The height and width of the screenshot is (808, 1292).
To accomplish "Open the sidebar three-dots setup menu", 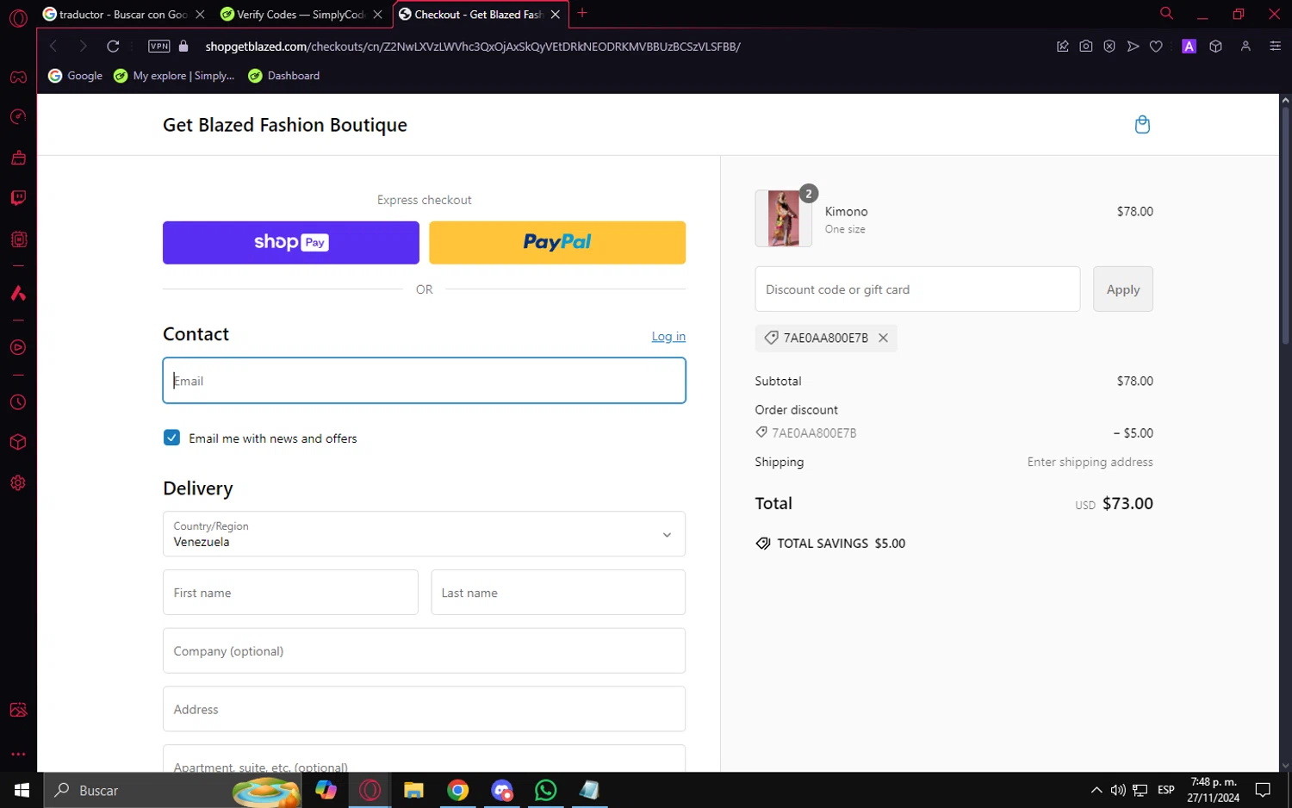I will click(x=18, y=754).
